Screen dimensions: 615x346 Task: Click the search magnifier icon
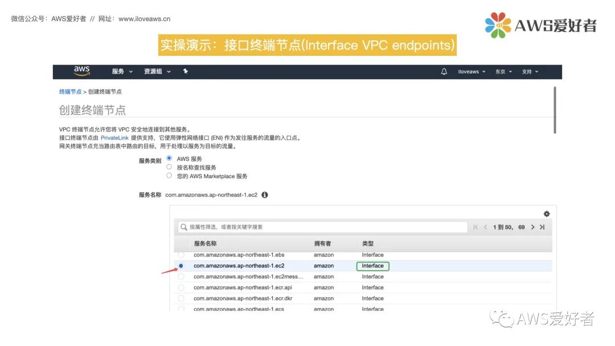(x=183, y=227)
